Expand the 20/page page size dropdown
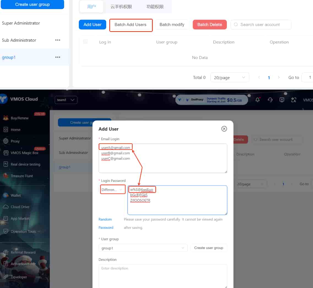 [230, 77]
